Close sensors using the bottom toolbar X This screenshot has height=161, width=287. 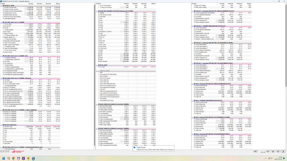[283, 151]
